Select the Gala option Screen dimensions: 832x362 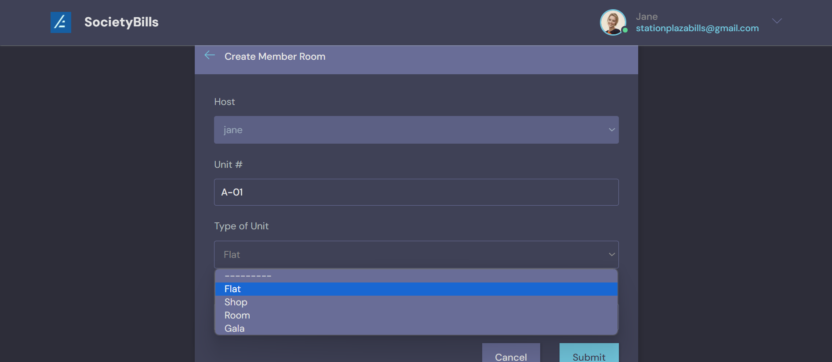[x=234, y=329]
